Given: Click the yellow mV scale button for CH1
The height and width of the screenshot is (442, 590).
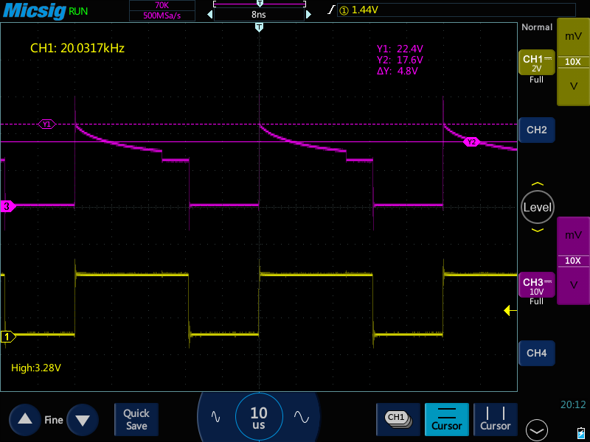Looking at the screenshot, I should [573, 36].
